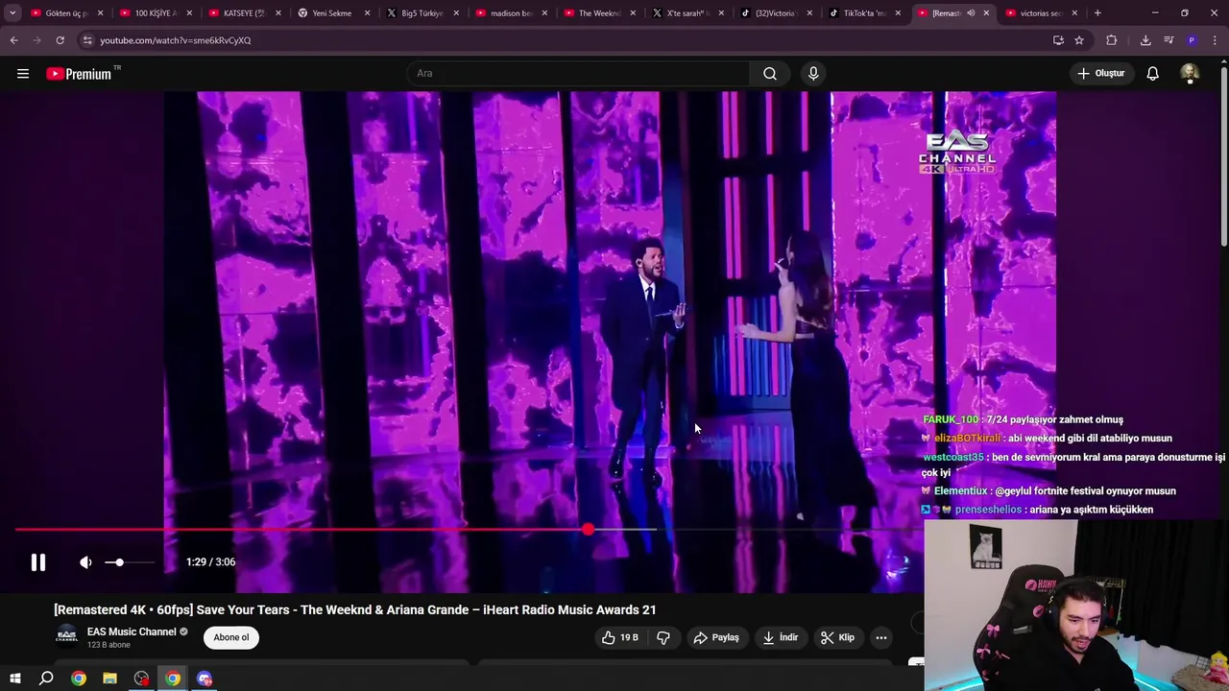Open the account avatar menu
1229x691 pixels.
(x=1190, y=73)
